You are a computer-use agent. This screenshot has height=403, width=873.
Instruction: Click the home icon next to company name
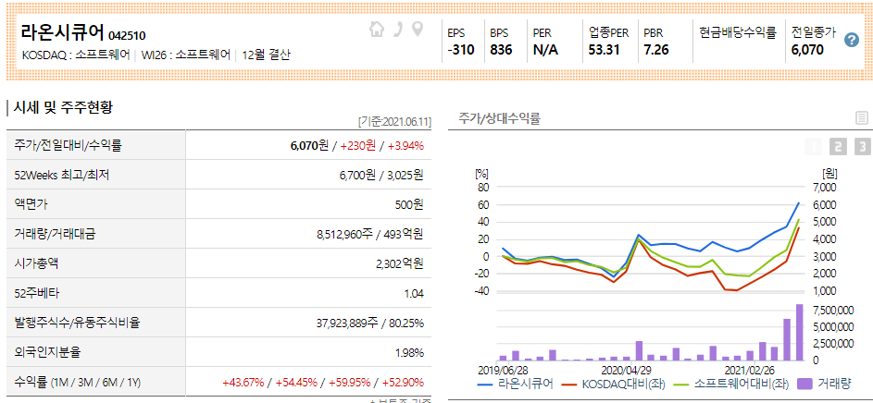tap(377, 29)
